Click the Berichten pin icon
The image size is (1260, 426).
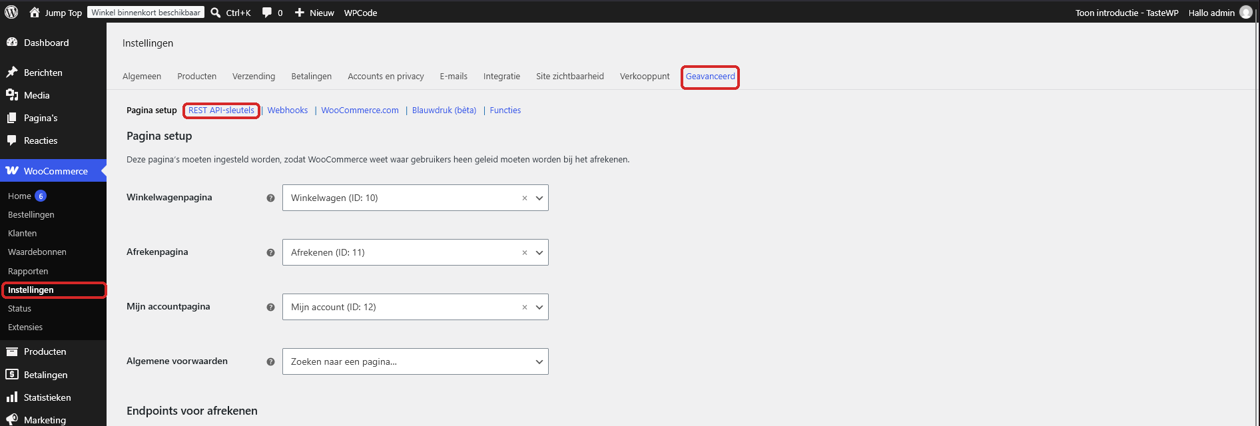coord(12,72)
